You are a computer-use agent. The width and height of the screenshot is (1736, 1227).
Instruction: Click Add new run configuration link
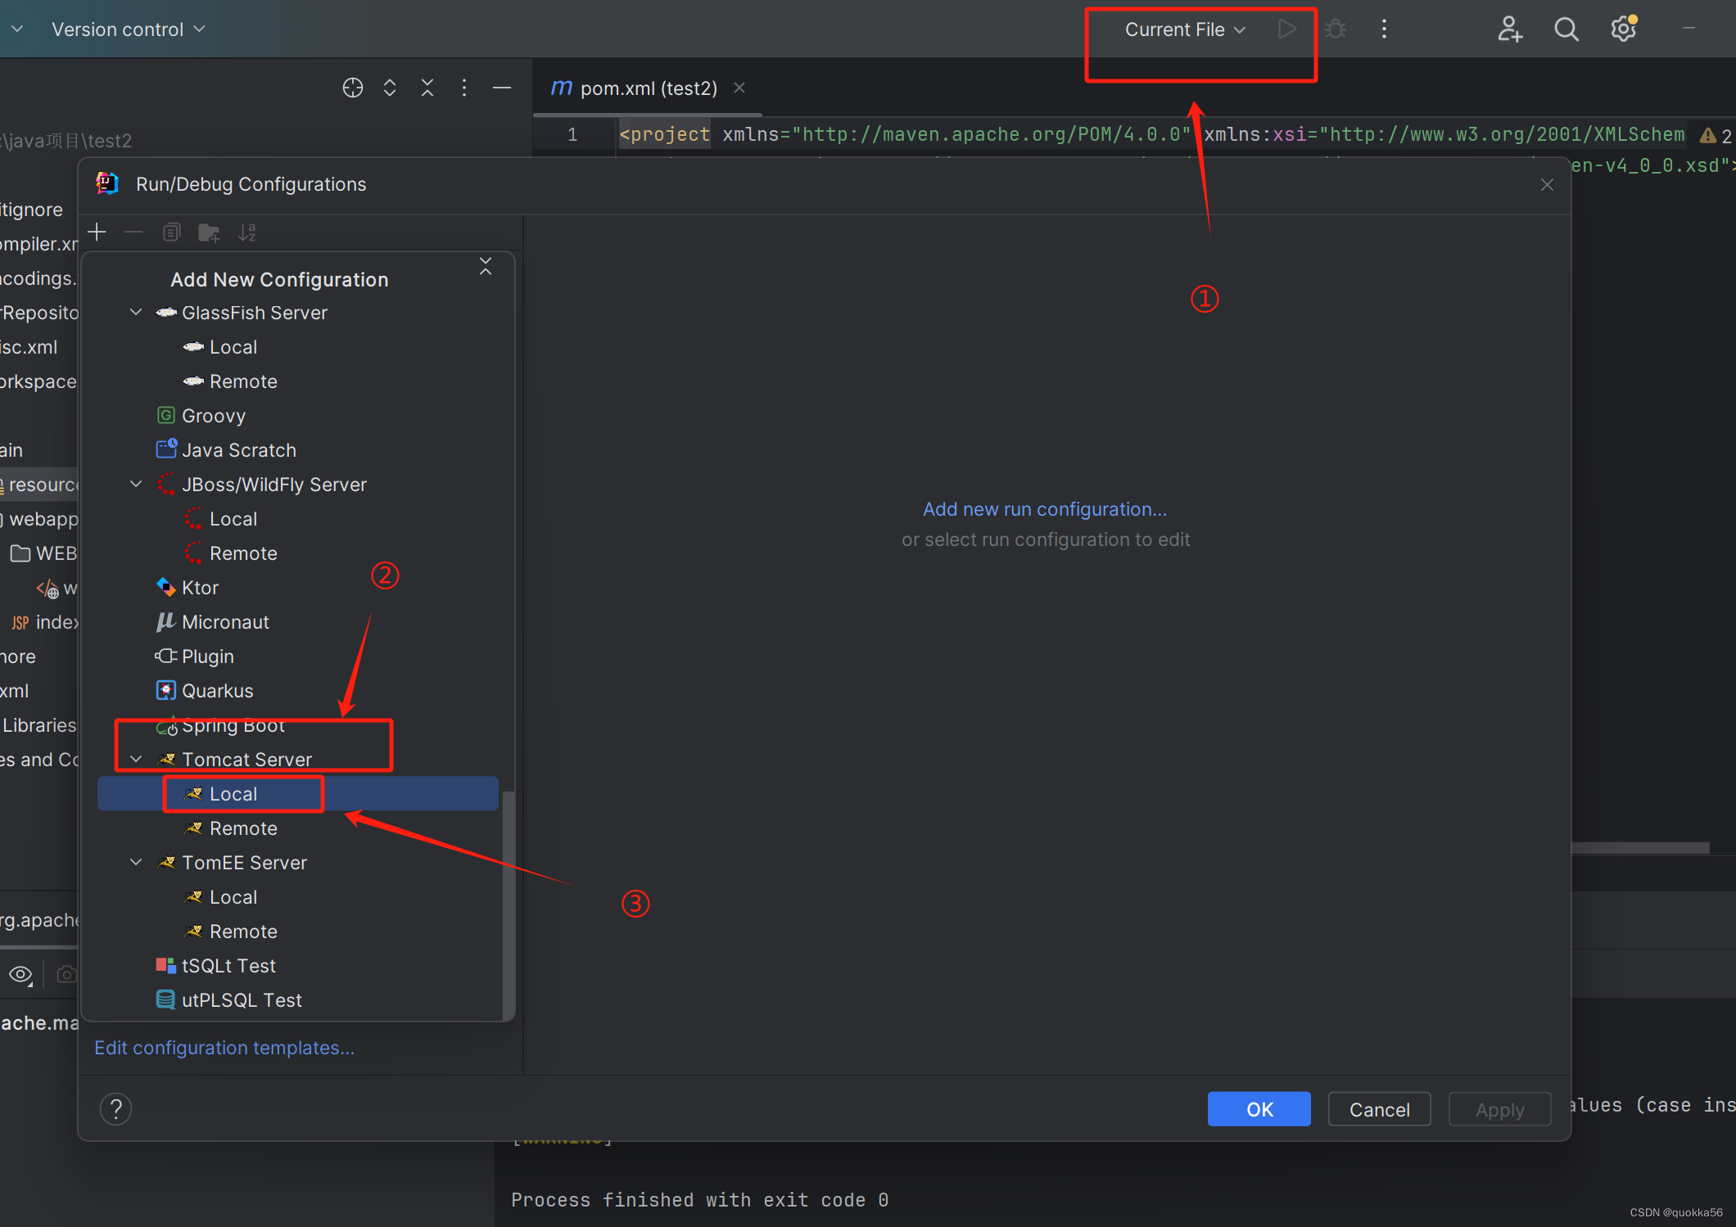click(x=1045, y=509)
